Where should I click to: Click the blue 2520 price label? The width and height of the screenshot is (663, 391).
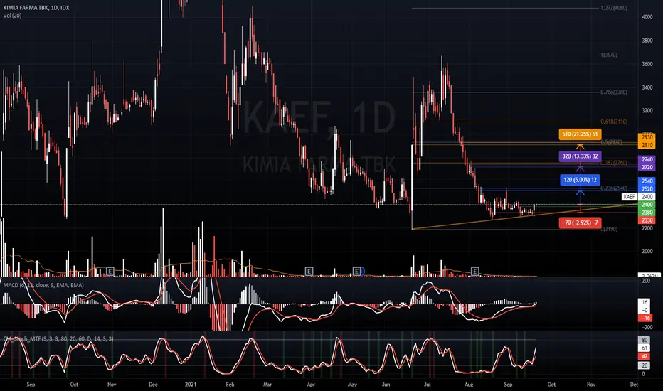pyautogui.click(x=647, y=189)
